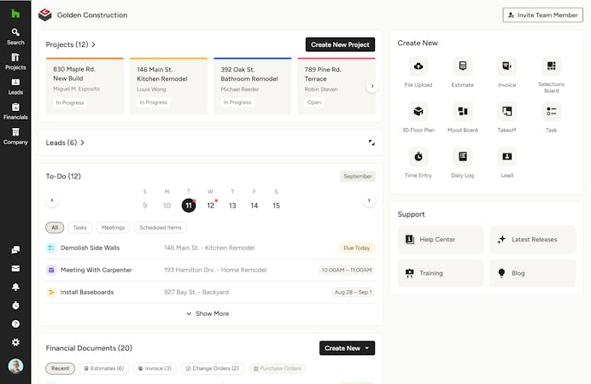Open Meeting With Carpenter item
Viewport: 591px width, 384px height.
click(x=210, y=270)
